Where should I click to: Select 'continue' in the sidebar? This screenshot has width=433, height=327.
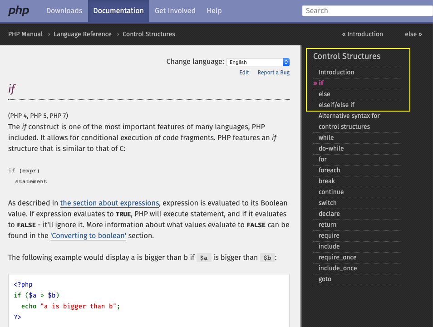coord(331,192)
